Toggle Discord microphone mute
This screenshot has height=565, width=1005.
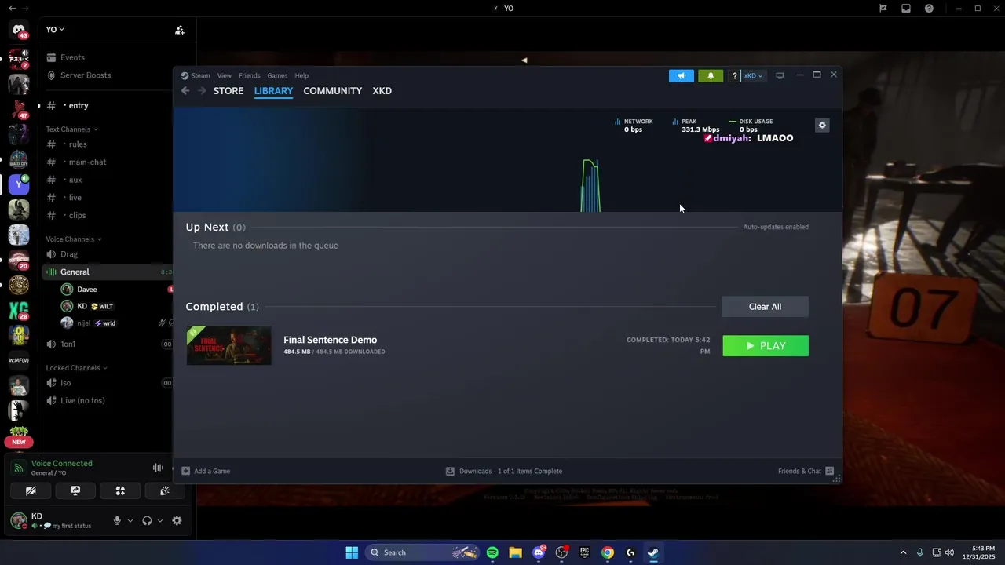[x=117, y=521]
